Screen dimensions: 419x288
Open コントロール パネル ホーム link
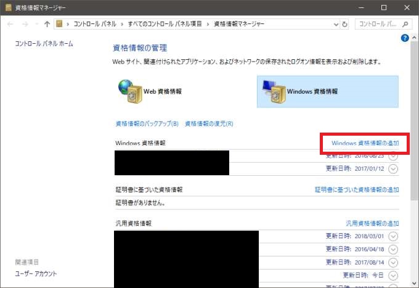pos(44,44)
